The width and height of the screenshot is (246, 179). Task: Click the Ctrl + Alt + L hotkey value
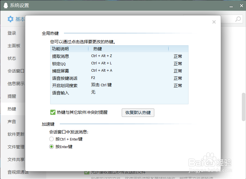[x=101, y=63]
